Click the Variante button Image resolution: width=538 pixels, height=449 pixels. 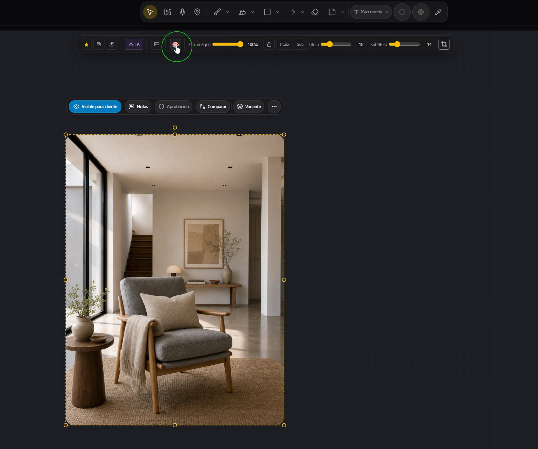tap(249, 107)
